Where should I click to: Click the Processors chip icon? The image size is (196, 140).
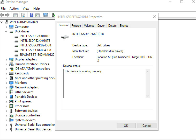[x=11, y=106]
